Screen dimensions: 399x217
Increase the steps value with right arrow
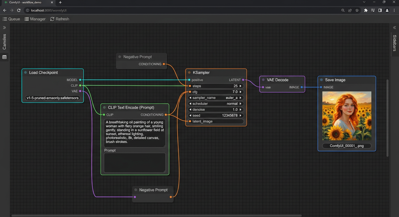(x=241, y=86)
